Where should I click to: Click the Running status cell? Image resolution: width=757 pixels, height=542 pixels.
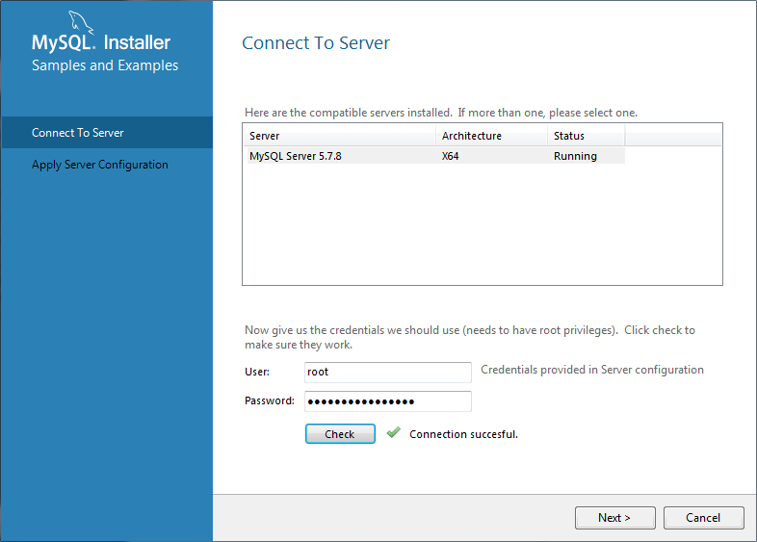coord(575,156)
